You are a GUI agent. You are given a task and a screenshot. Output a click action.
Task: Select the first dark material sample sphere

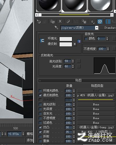pyautogui.click(x=48, y=6)
